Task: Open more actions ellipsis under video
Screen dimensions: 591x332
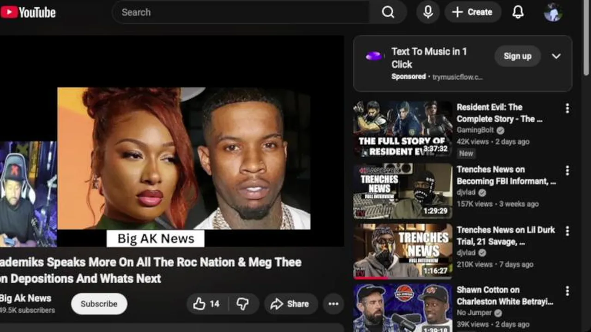Action: pos(333,304)
